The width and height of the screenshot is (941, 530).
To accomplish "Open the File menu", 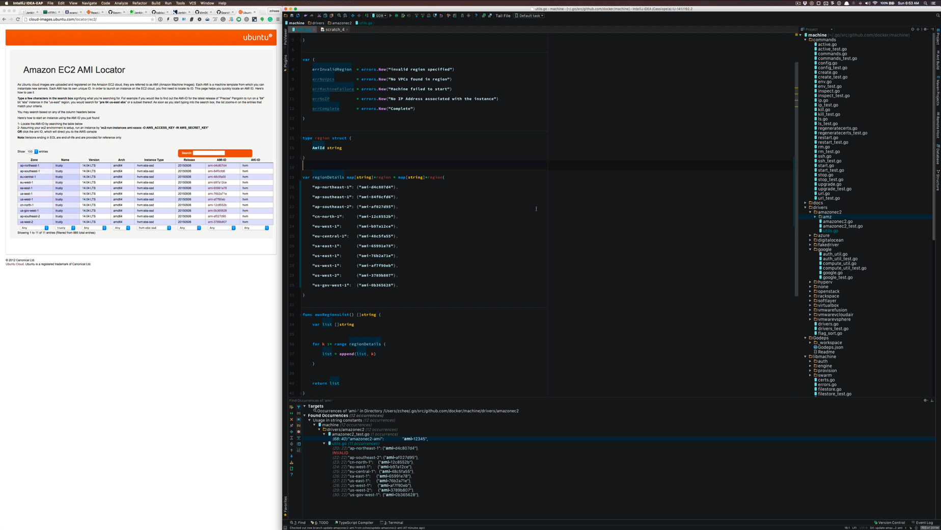I will pos(50,3).
